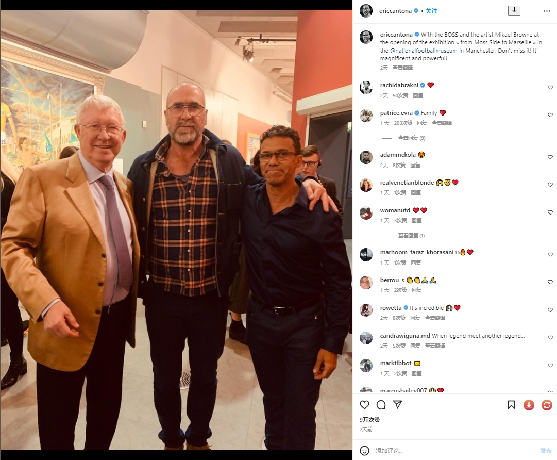Reply to adammckola's comment
557x460 pixels.
(x=415, y=165)
